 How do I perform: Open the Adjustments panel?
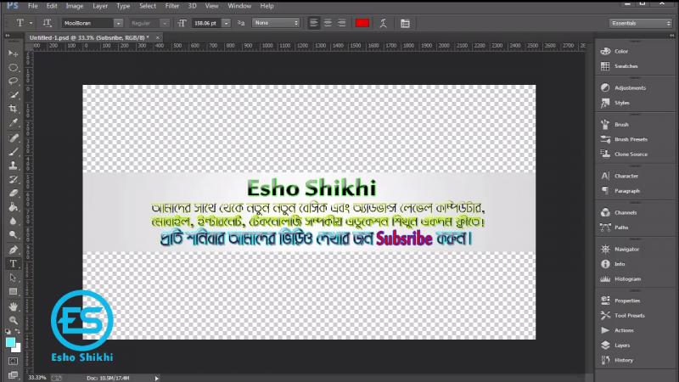click(x=629, y=88)
